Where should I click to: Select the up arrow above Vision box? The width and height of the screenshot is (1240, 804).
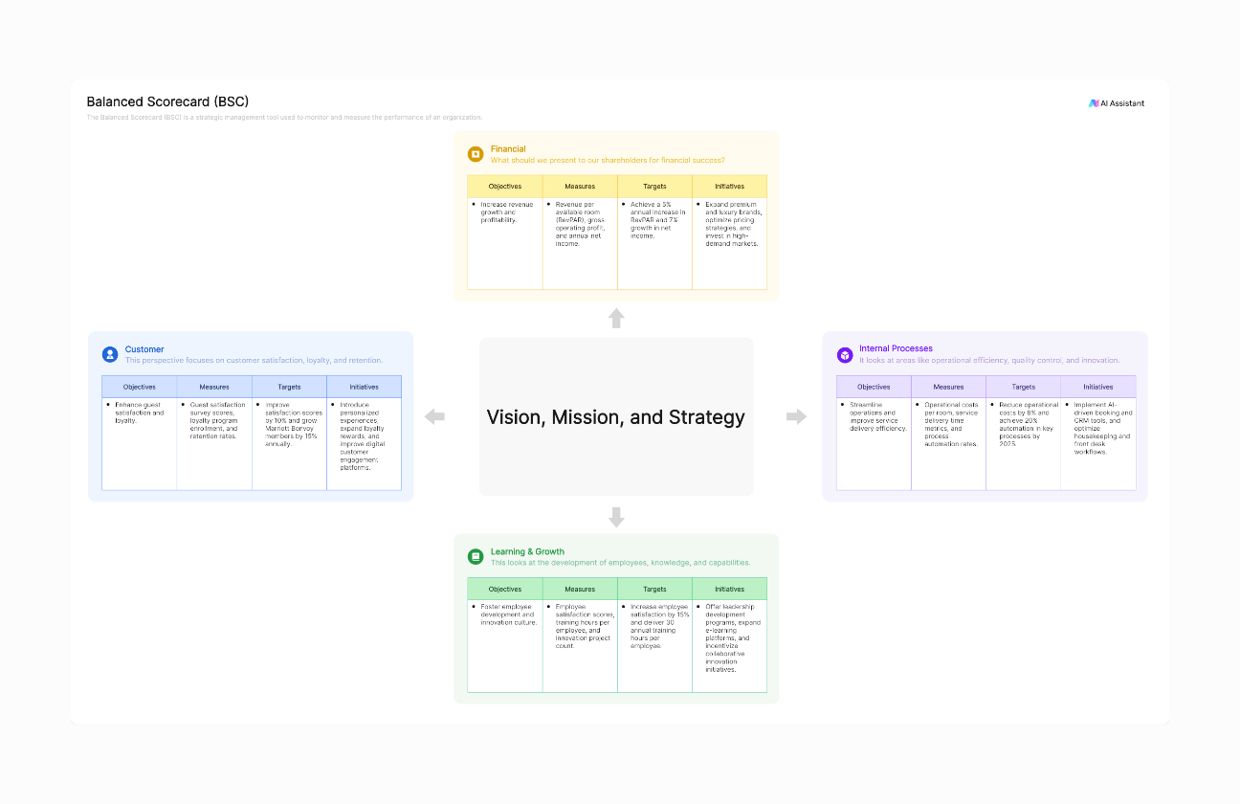(616, 319)
